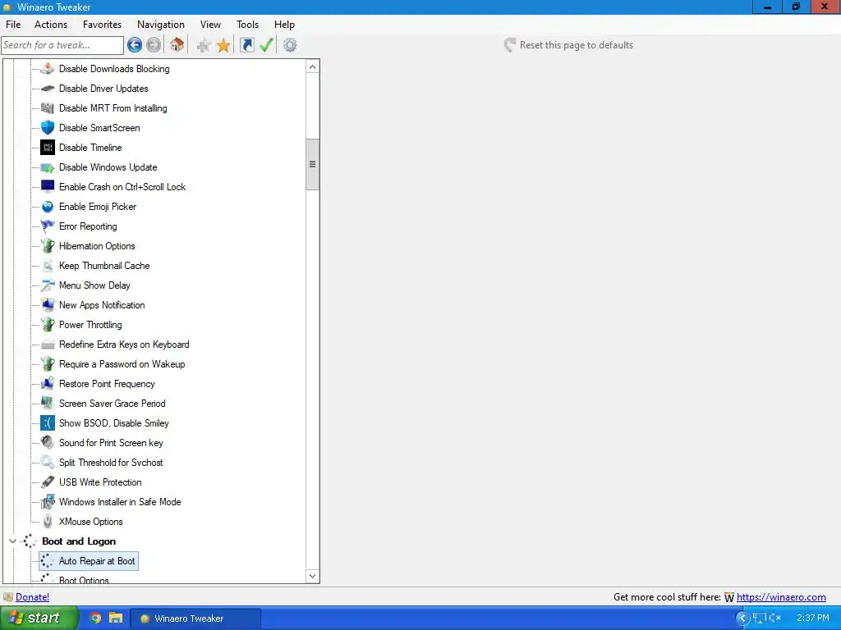841x630 pixels.
Task: Click the Disable Windows Update icon
Action: coord(47,167)
